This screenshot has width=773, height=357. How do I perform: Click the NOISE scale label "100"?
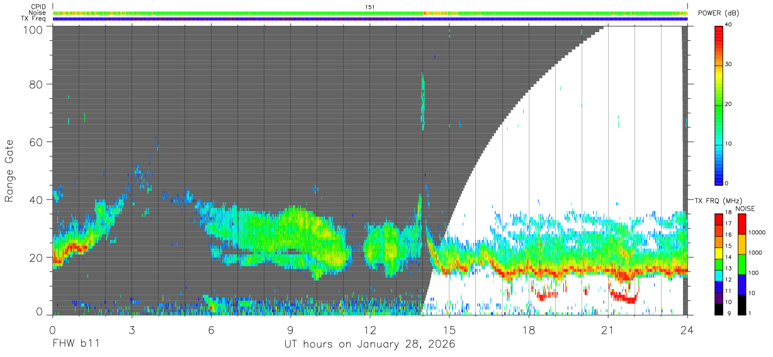click(x=754, y=273)
